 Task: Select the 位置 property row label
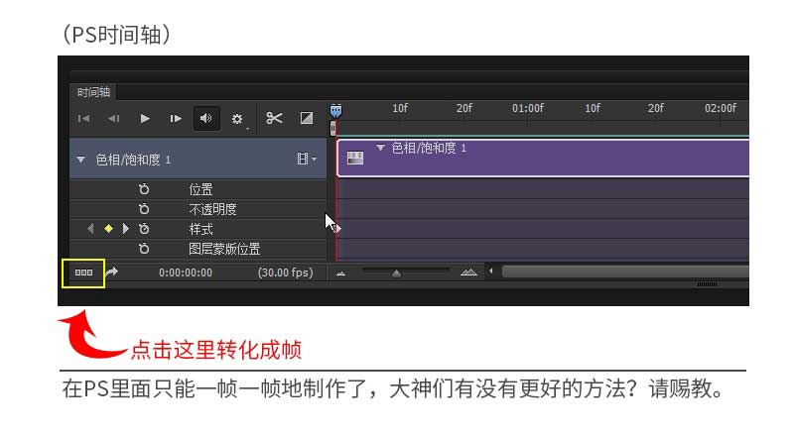(x=201, y=189)
